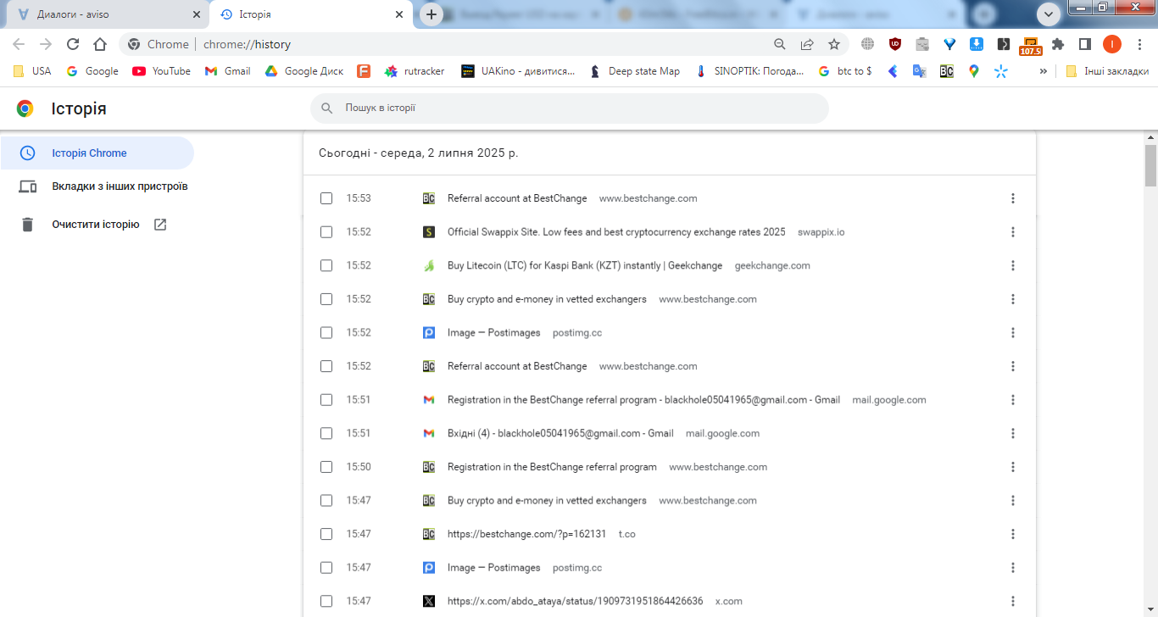Open the USA bookmarks folder
The height and width of the screenshot is (617, 1158).
coord(32,71)
